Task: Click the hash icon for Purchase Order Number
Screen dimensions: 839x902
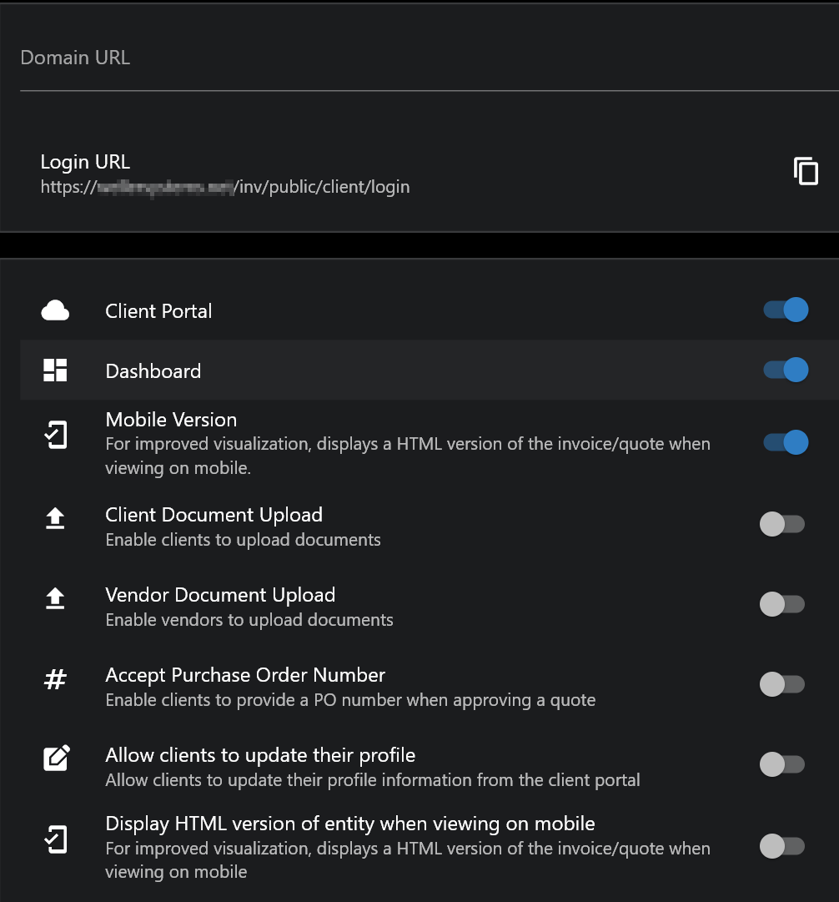Action: point(55,679)
